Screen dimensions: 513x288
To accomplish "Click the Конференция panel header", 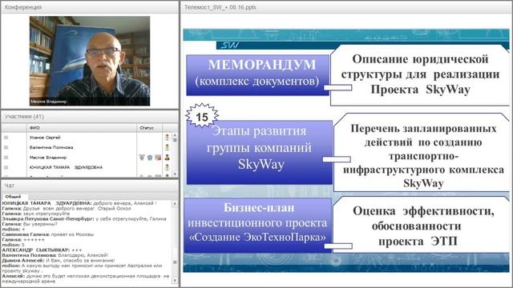I will click(90, 7).
